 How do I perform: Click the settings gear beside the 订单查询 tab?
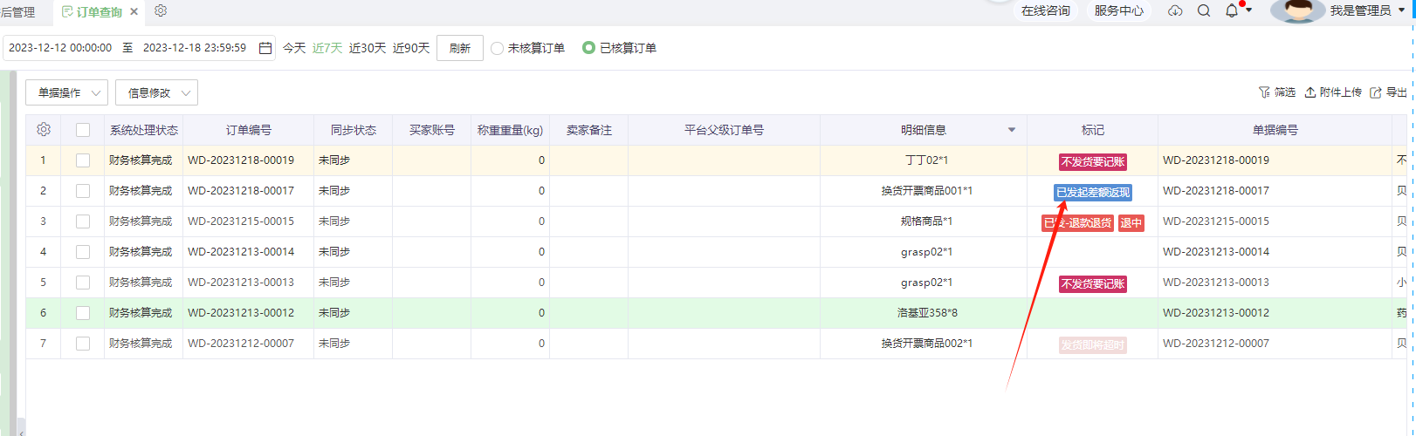tap(161, 10)
